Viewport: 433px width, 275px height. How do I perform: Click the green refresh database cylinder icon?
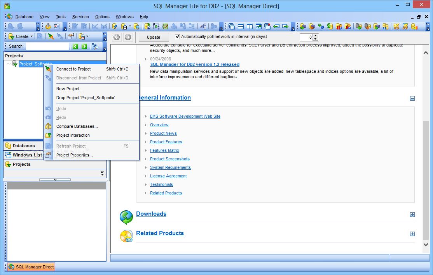[330, 26]
